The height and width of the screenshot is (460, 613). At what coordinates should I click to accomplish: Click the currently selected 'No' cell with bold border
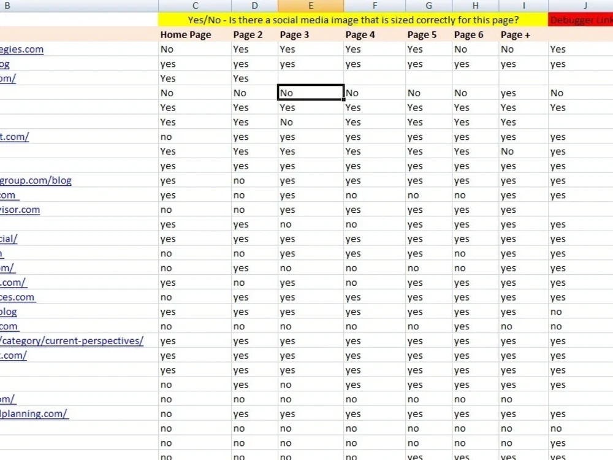pyautogui.click(x=311, y=93)
